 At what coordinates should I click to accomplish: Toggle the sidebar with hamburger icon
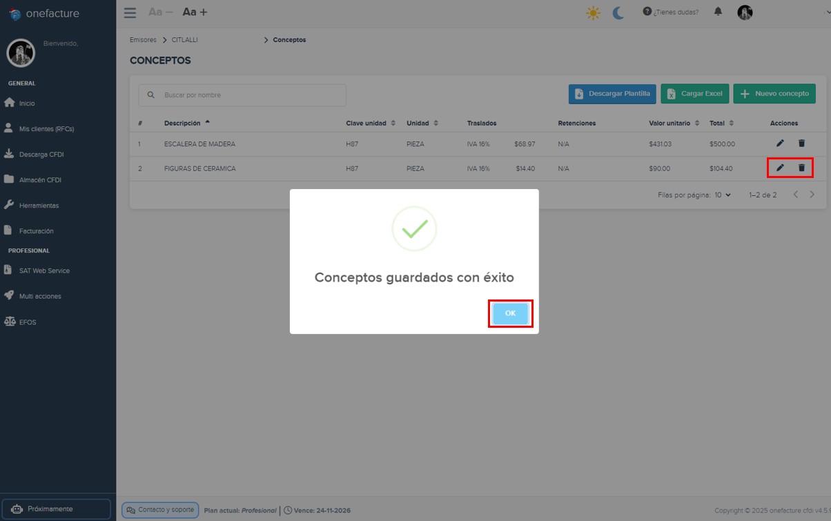click(x=130, y=12)
